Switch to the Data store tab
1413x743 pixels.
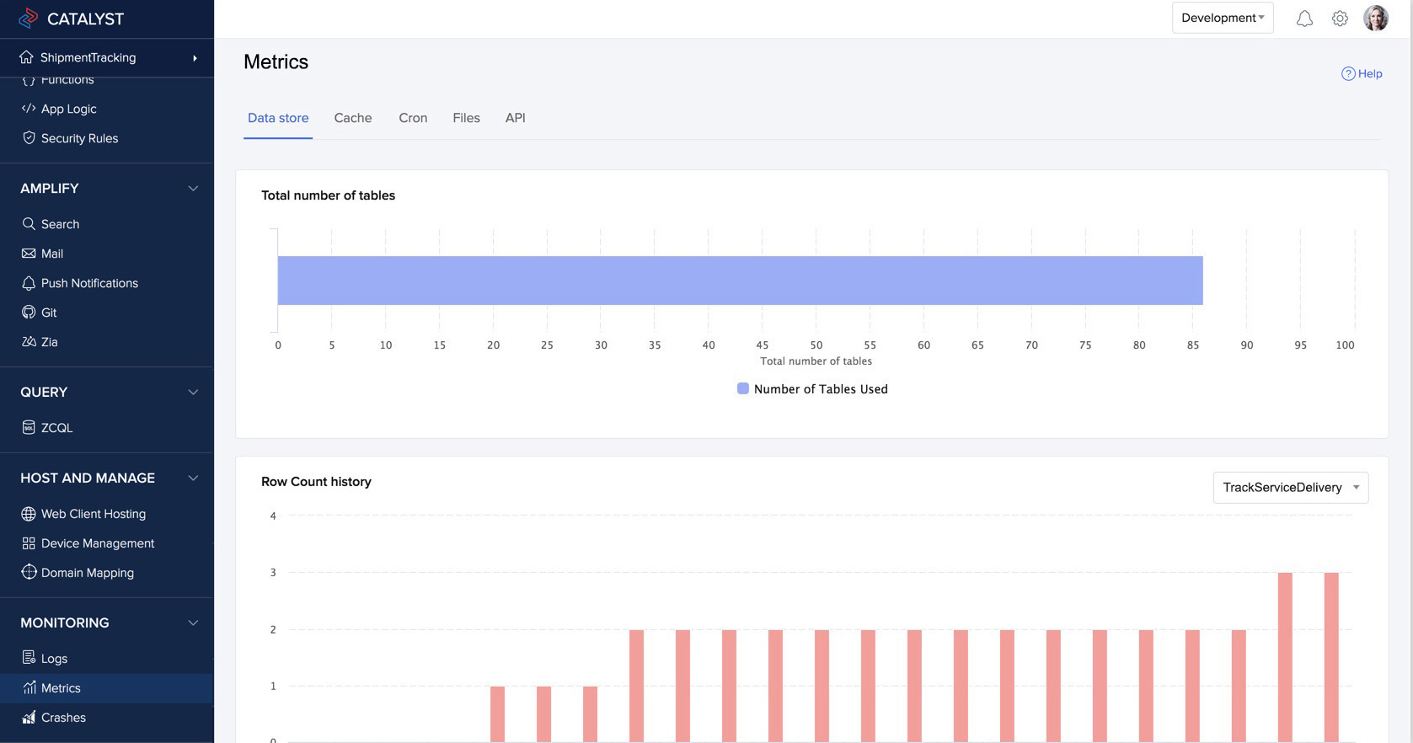(x=278, y=118)
